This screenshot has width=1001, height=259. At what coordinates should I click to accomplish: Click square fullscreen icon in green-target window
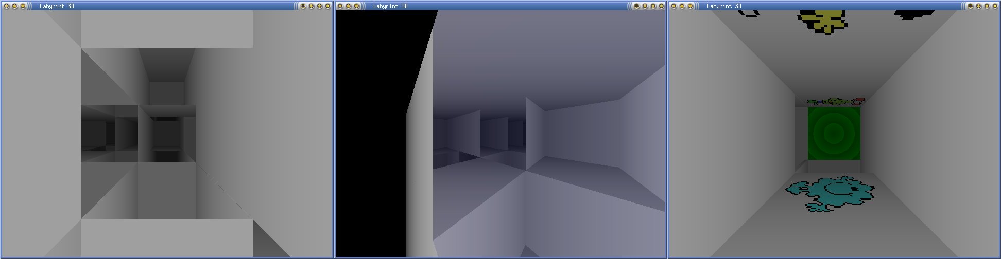coord(970,6)
